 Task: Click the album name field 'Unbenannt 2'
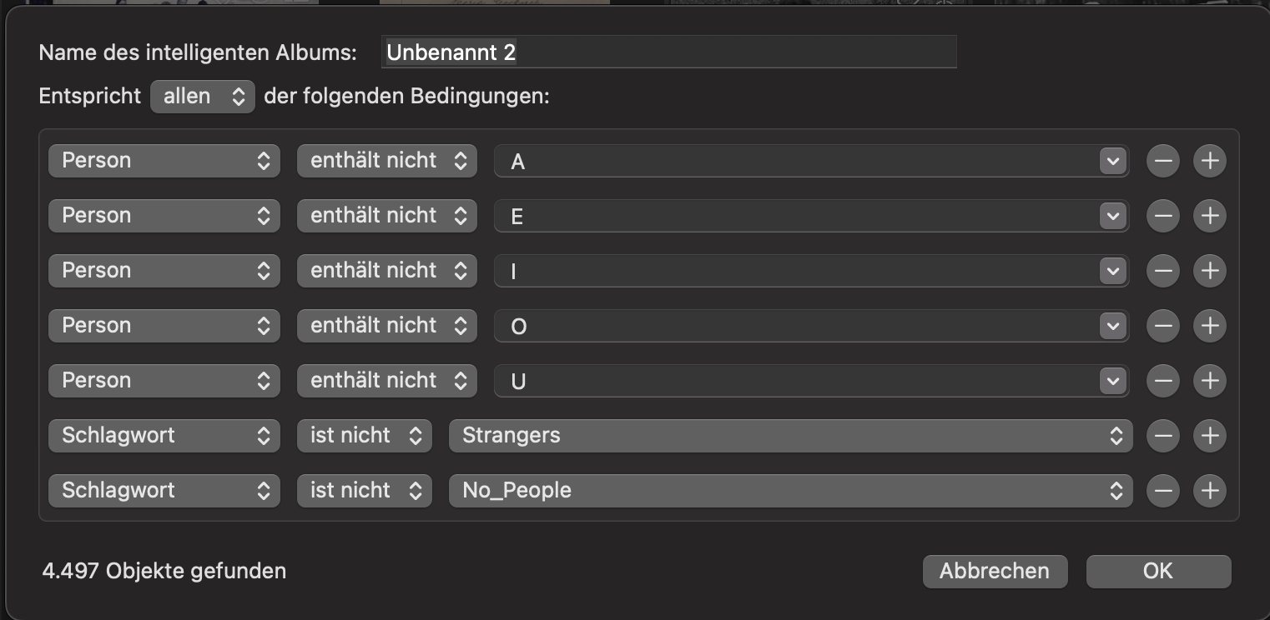[668, 52]
